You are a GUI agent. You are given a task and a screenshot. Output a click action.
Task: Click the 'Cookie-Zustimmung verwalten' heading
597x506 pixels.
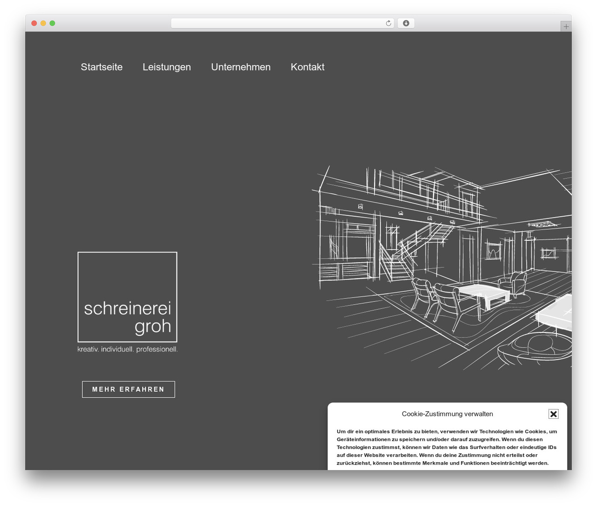[447, 414]
